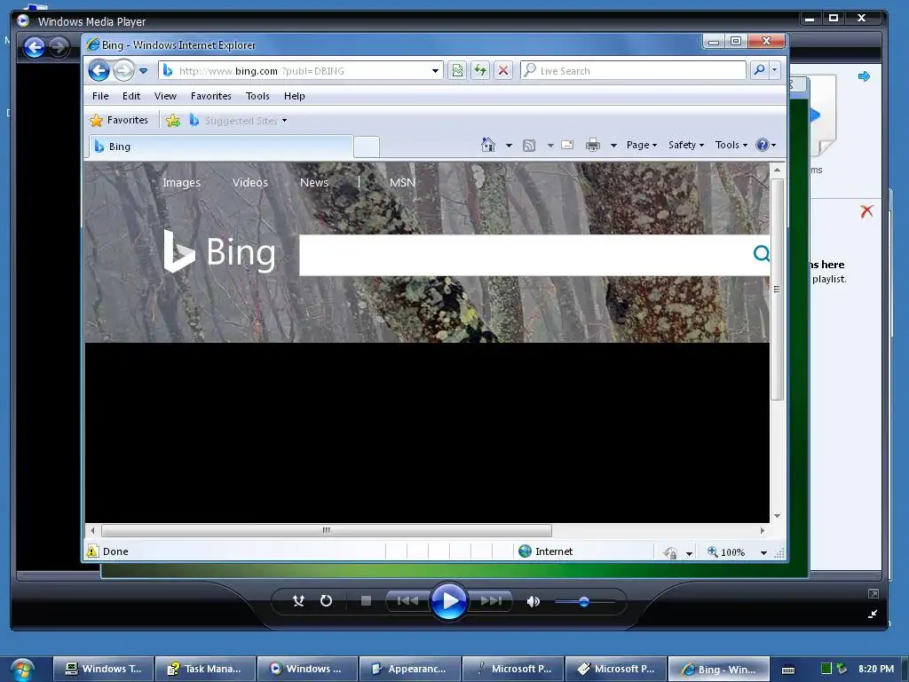Viewport: 909px width, 682px height.
Task: Open the Videos link on Bing
Action: click(249, 182)
